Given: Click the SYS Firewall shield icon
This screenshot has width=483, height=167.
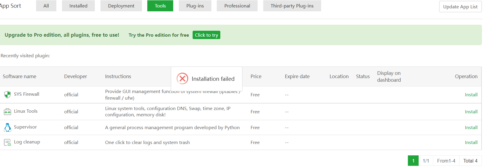Looking at the screenshot, I should coord(7,95).
